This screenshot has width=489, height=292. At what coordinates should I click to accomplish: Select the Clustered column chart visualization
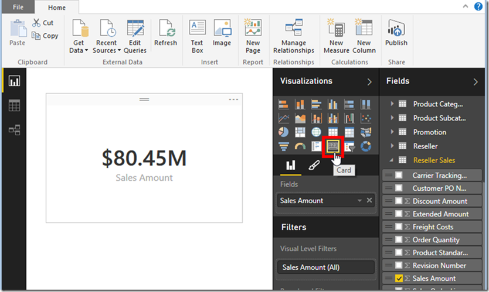pos(333,104)
